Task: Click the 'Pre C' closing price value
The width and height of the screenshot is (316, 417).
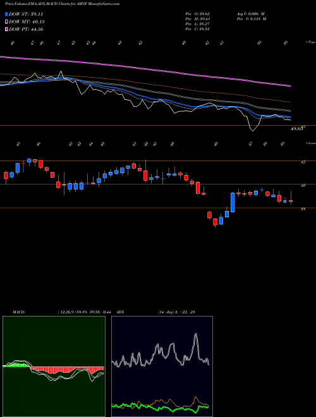Action: 198,29
